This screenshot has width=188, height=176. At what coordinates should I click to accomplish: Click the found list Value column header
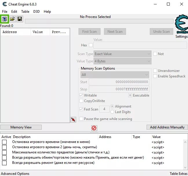[x=40, y=32]
